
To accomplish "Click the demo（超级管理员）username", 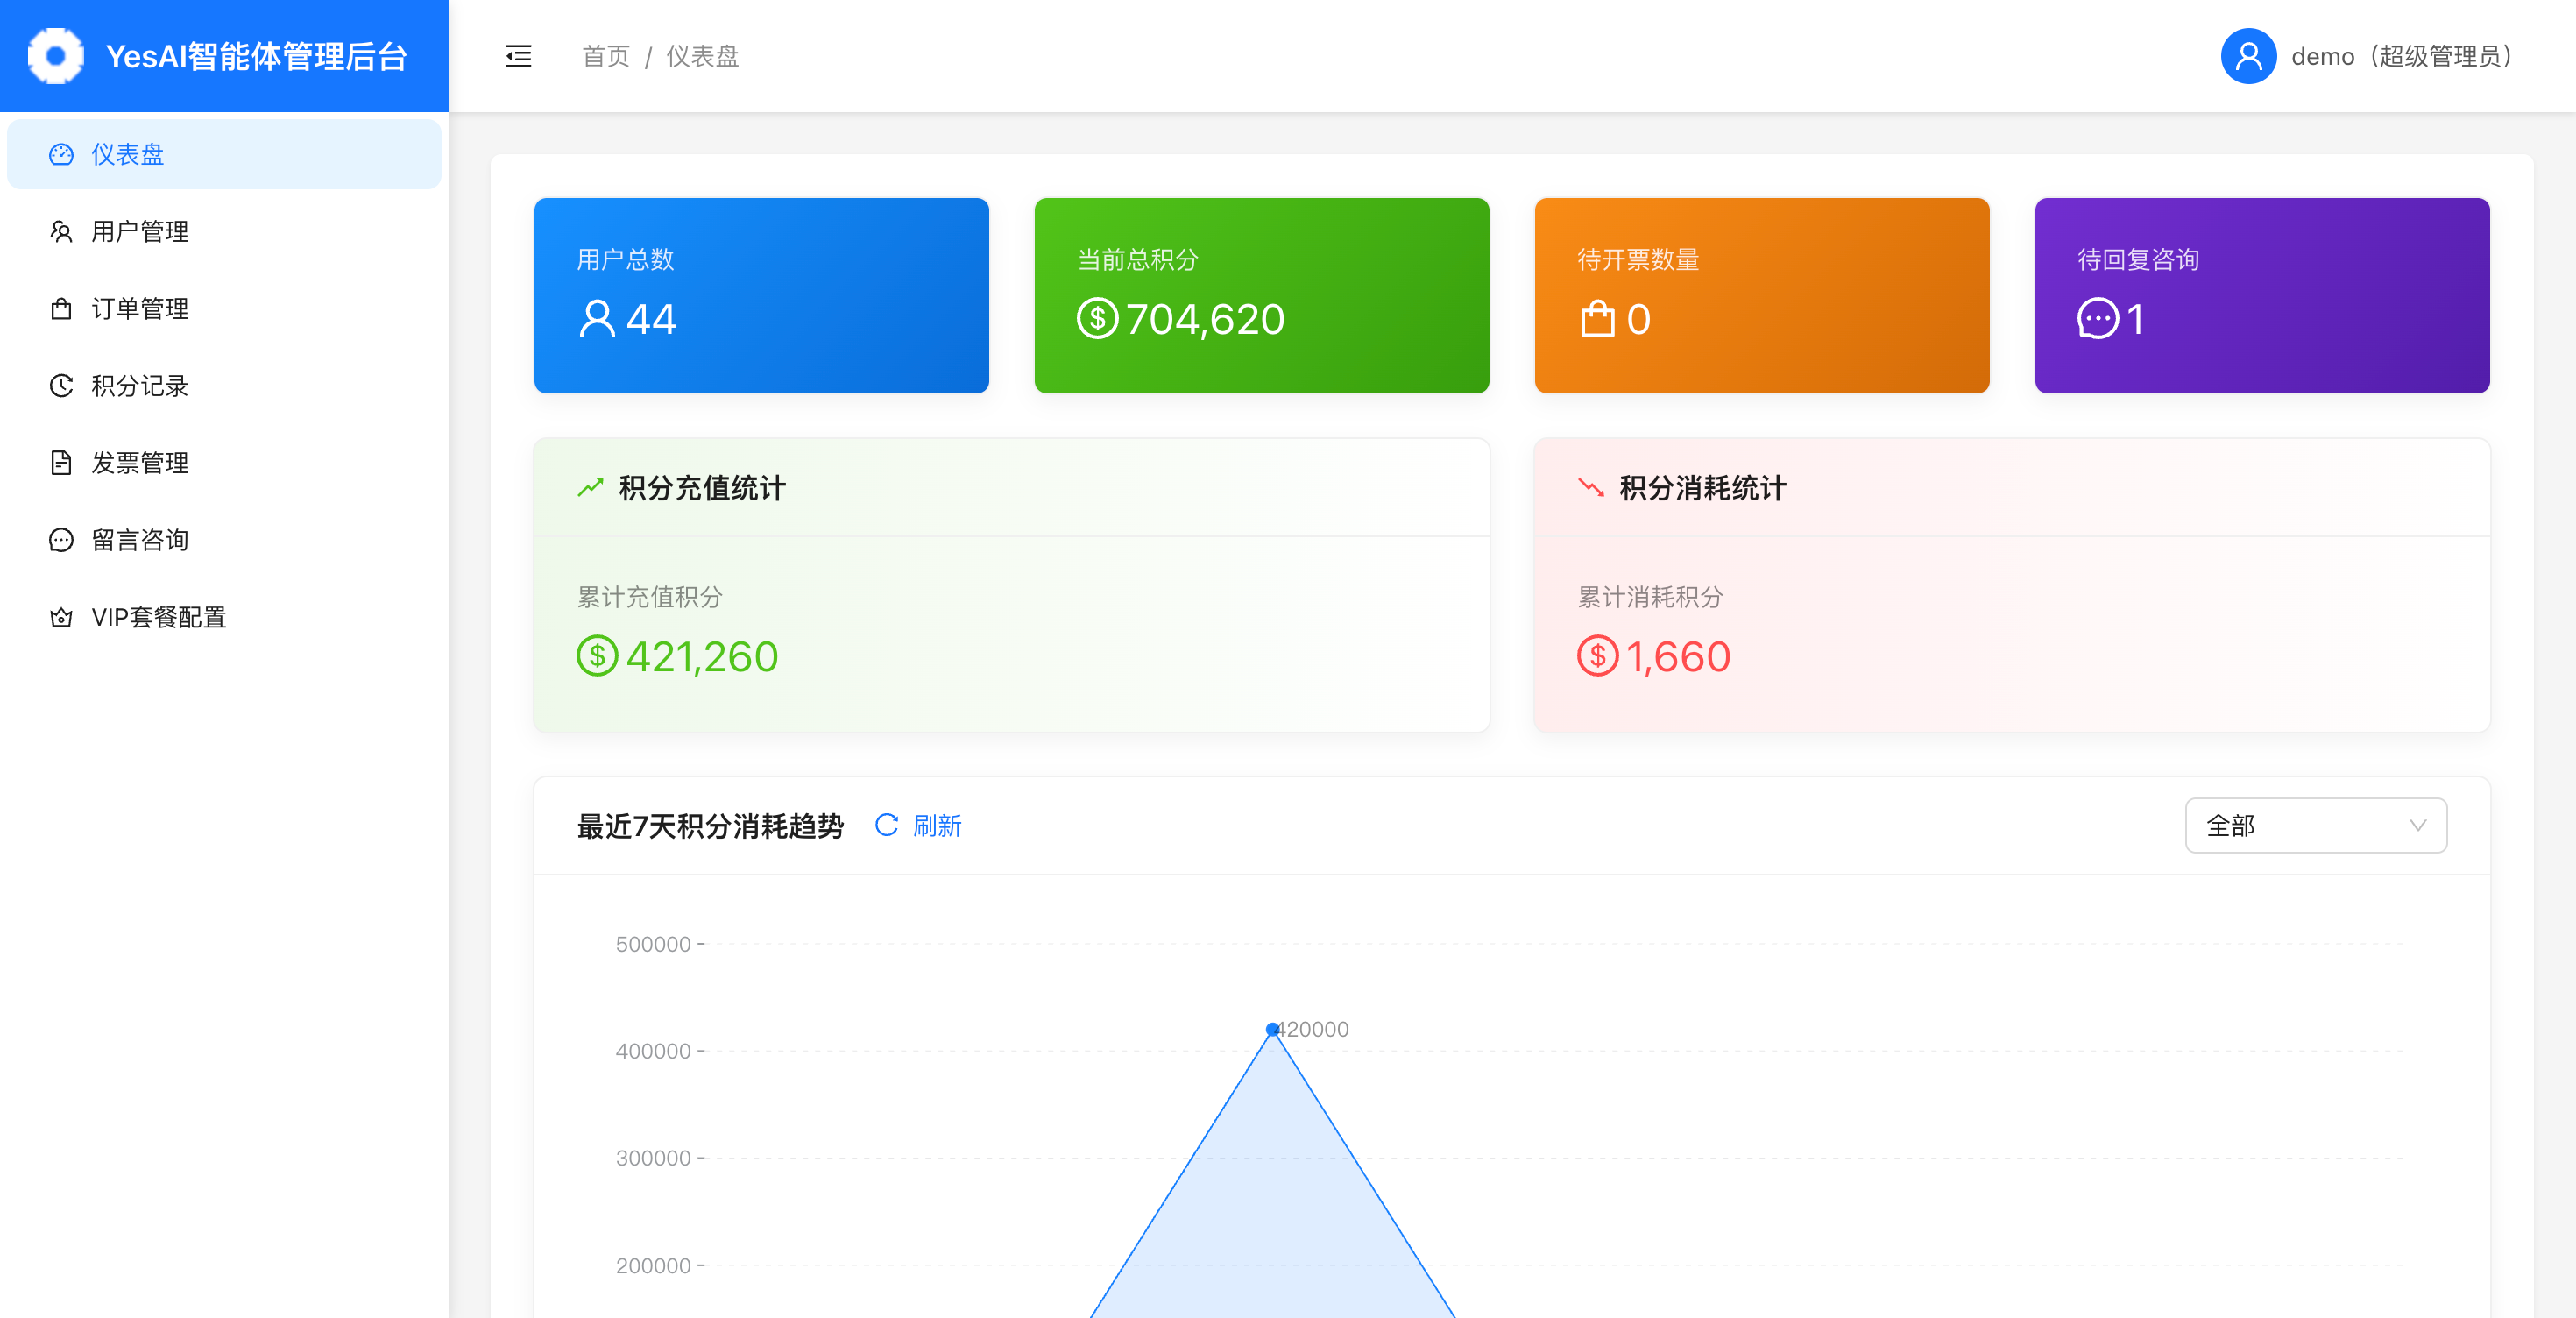I will coord(2403,56).
